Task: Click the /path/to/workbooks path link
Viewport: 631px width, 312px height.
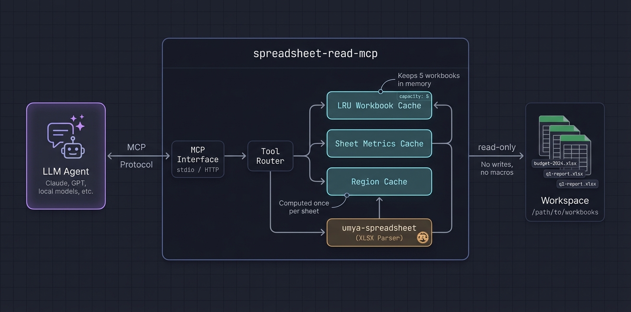Action: tap(565, 212)
